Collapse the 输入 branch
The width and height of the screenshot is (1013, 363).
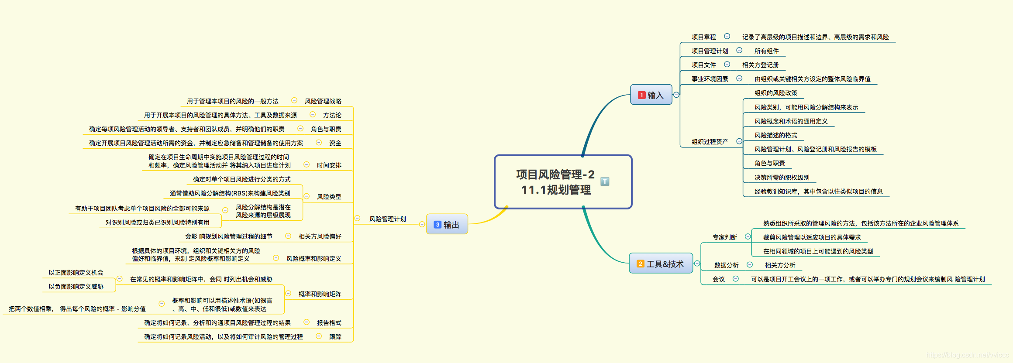[x=676, y=95]
